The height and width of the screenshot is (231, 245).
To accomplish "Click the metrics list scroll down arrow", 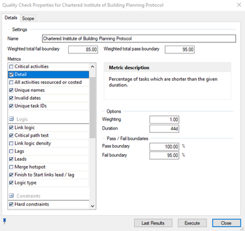I will (x=92, y=206).
